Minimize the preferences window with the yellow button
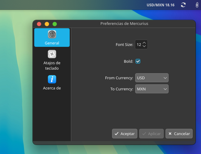The height and width of the screenshot is (154, 201). tap(47, 24)
